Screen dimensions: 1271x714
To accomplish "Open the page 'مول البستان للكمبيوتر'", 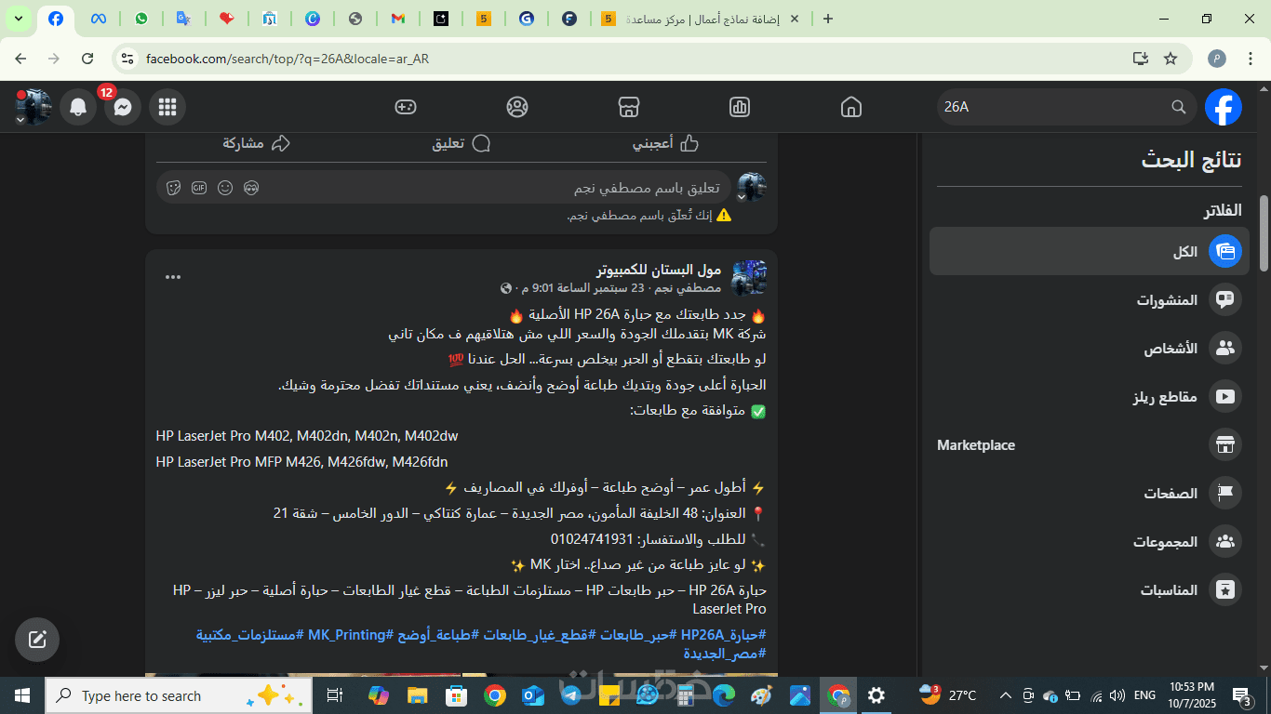I will coord(659,270).
